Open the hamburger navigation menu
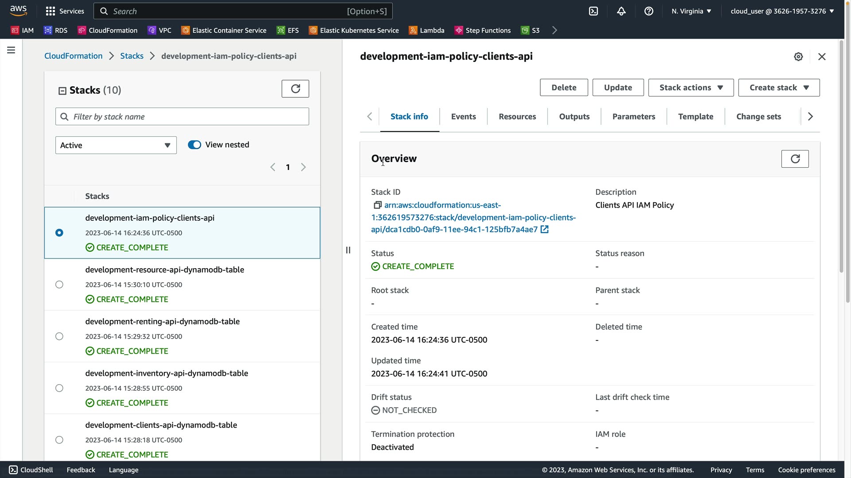 point(11,50)
